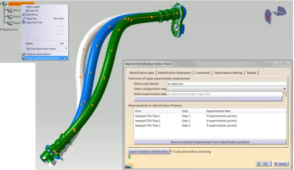Image resolution: width=294 pixels, height=170 pixels.
Task: Select the Step 5 measurement row
Action: (x=210, y=125)
